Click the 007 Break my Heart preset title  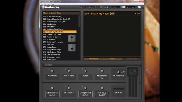[x=100, y=14]
